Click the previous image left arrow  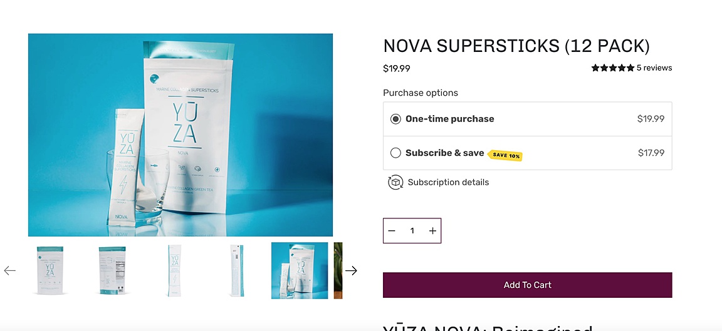click(9, 271)
